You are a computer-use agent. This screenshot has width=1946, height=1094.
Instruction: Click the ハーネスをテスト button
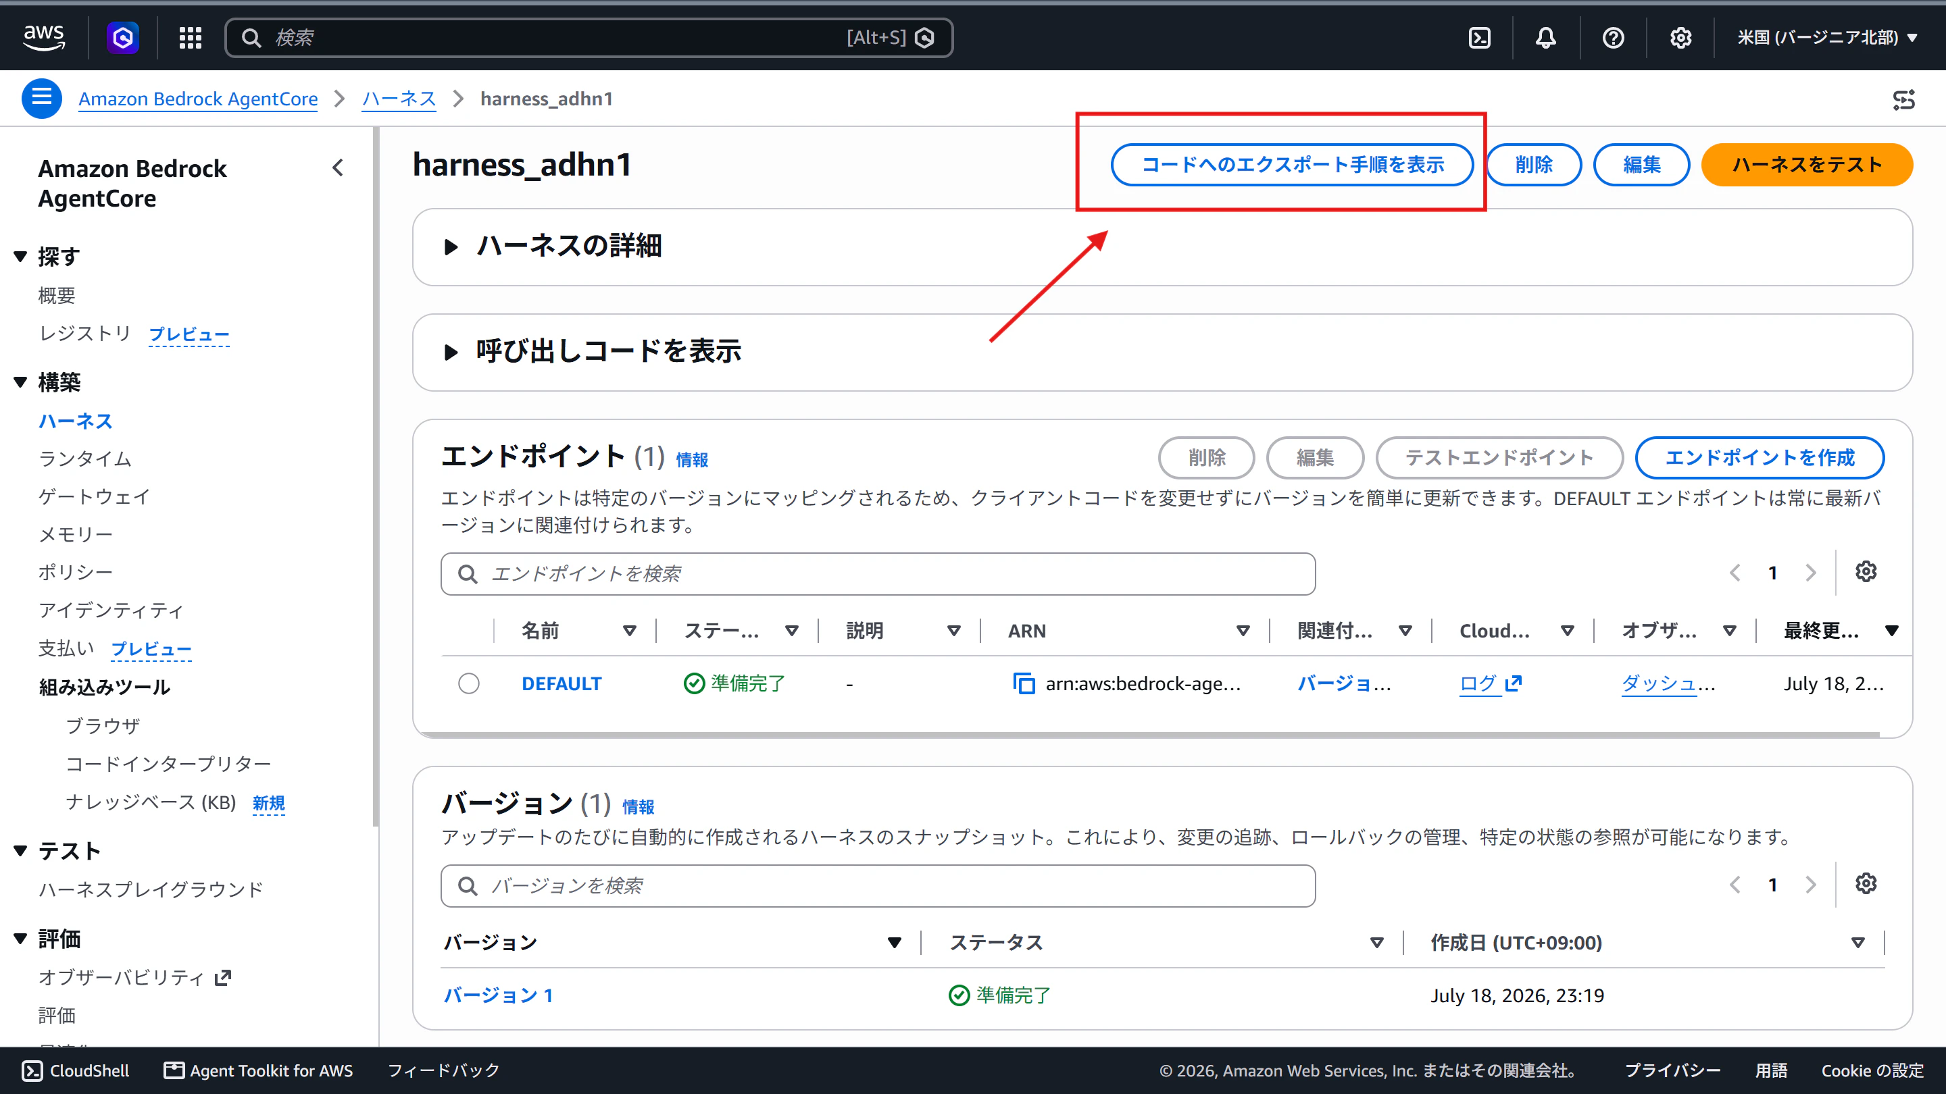1806,165
